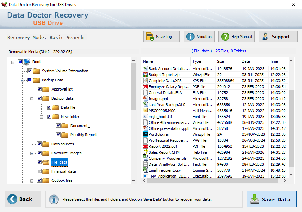Click the Back arrow icon
The height and width of the screenshot is (212, 302).
12,199
